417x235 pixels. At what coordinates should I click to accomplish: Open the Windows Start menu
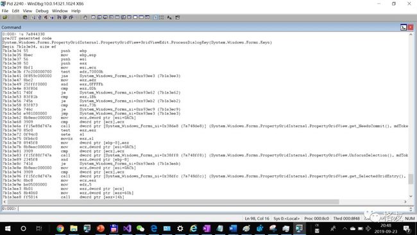pos(8,229)
